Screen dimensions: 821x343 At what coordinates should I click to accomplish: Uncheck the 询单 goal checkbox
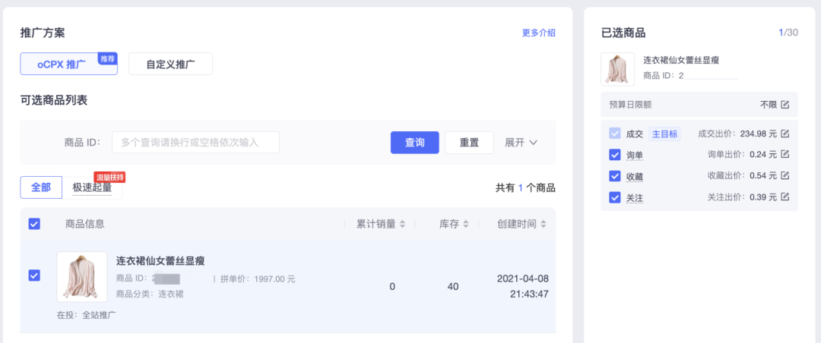tap(615, 155)
